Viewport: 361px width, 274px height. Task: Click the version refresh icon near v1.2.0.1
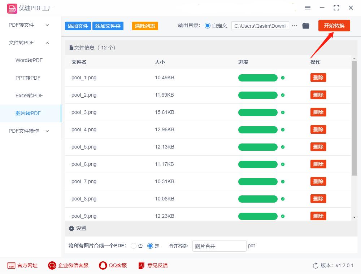point(314,265)
